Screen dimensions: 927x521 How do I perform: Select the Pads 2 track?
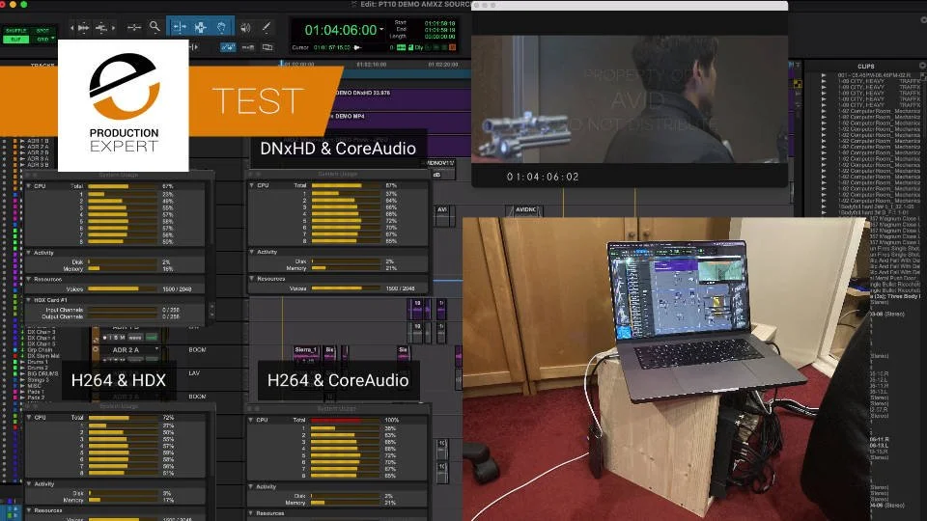(x=36, y=397)
